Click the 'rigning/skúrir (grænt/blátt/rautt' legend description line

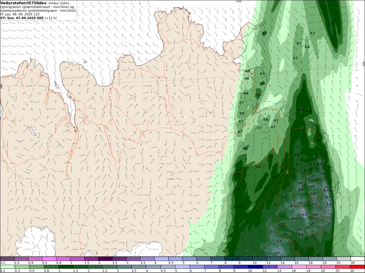tap(38, 7)
